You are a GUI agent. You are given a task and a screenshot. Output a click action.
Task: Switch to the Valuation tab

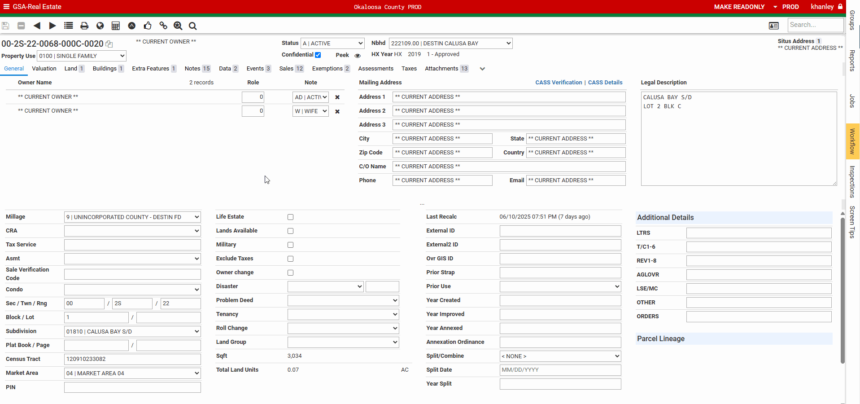click(44, 69)
